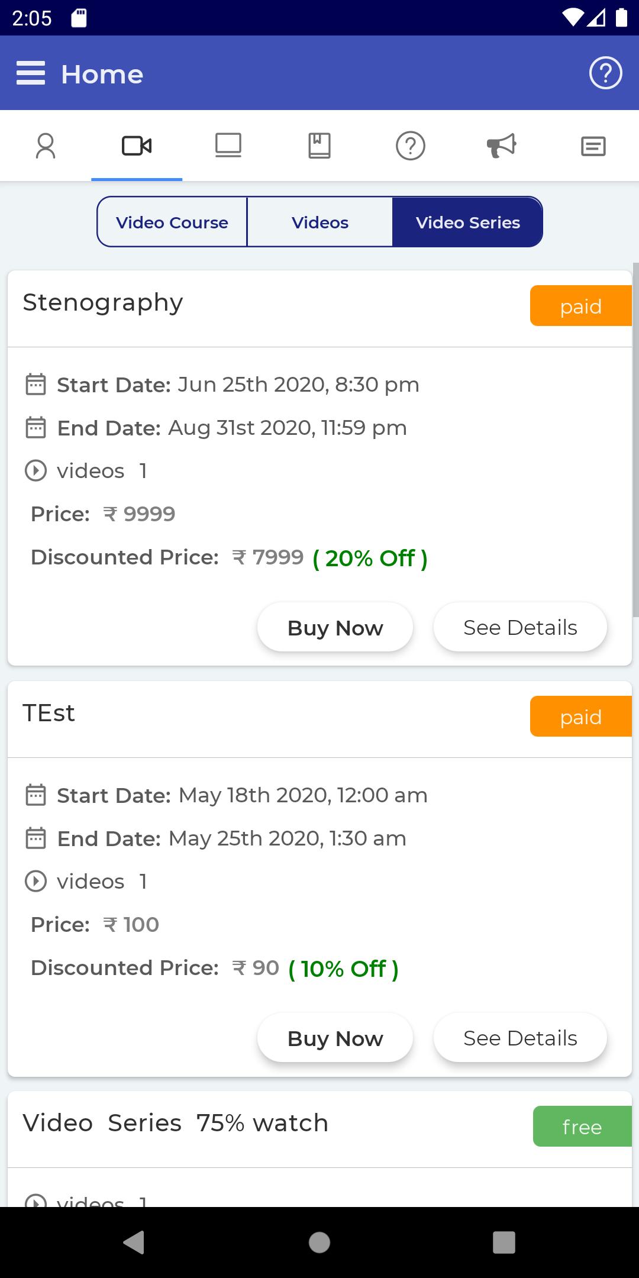See details of the TEst series
639x1278 pixels.
520,1038
